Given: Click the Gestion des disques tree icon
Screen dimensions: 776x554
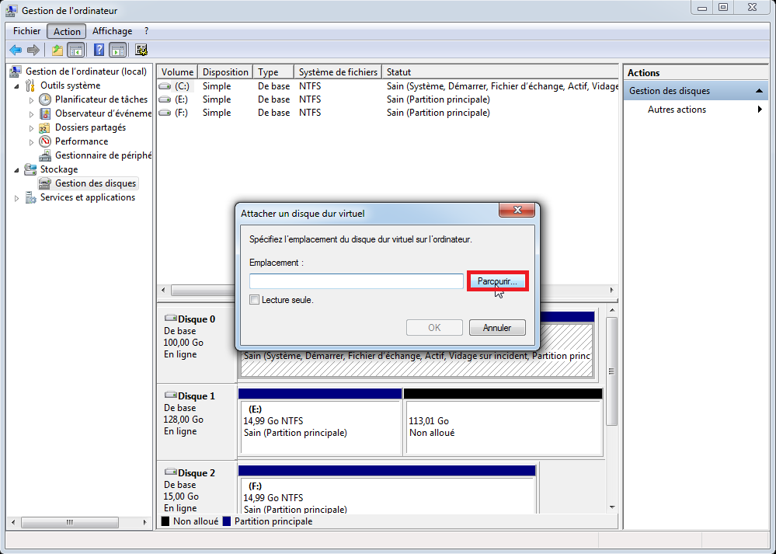Looking at the screenshot, I should [x=45, y=183].
